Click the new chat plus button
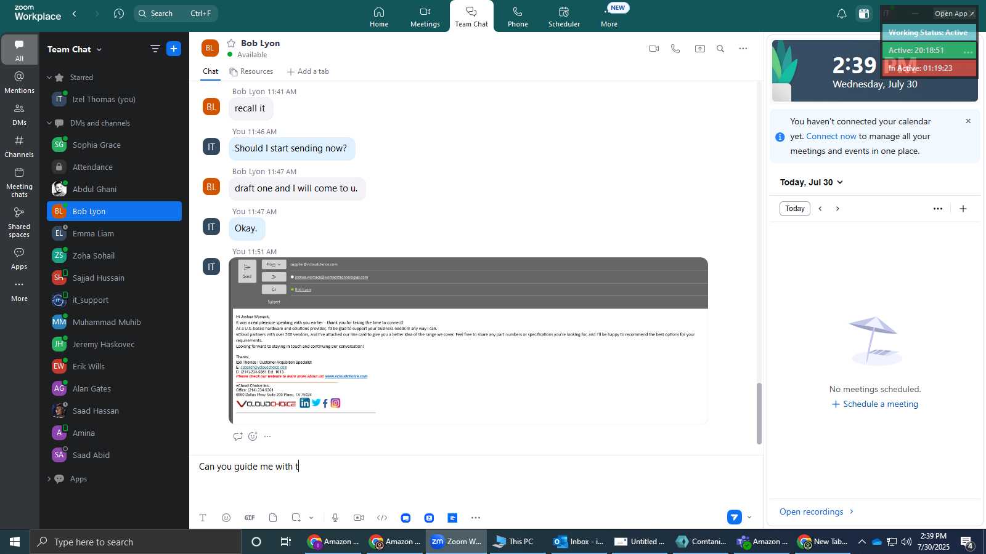 pos(174,49)
